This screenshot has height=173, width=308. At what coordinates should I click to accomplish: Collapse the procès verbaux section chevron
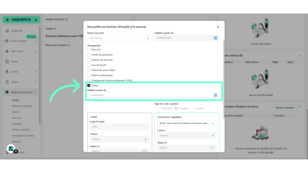pyautogui.click(x=300, y=56)
